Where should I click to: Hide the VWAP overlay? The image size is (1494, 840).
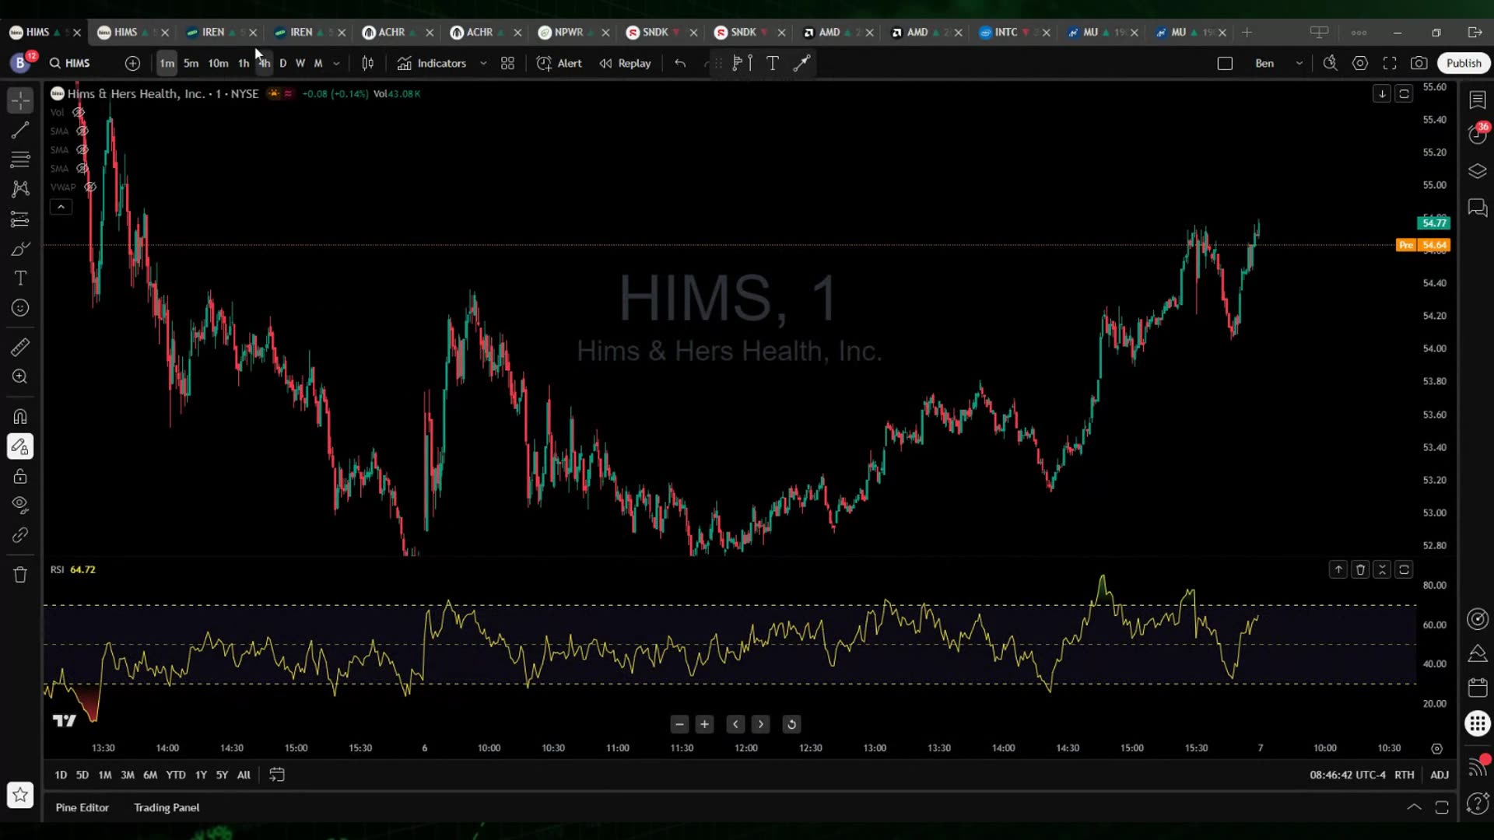[x=90, y=187]
